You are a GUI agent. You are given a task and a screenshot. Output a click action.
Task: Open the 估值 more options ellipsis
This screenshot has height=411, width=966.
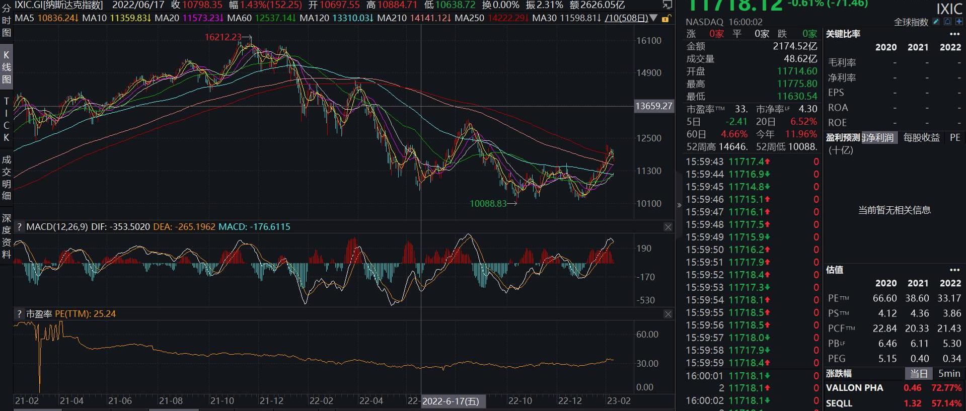pos(954,270)
